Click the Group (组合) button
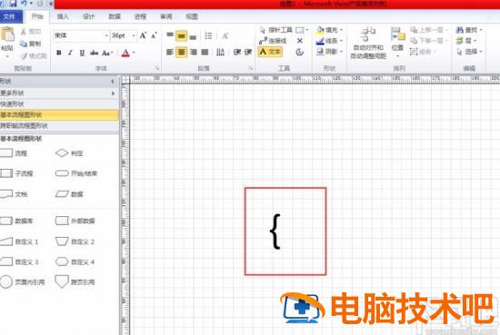The width and height of the screenshot is (500, 335). point(423,52)
